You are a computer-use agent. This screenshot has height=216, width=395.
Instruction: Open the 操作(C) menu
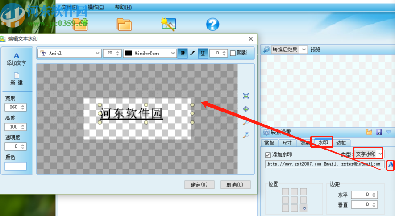click(x=96, y=7)
